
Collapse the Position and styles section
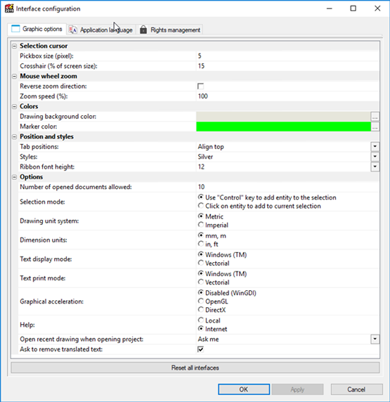point(14,137)
